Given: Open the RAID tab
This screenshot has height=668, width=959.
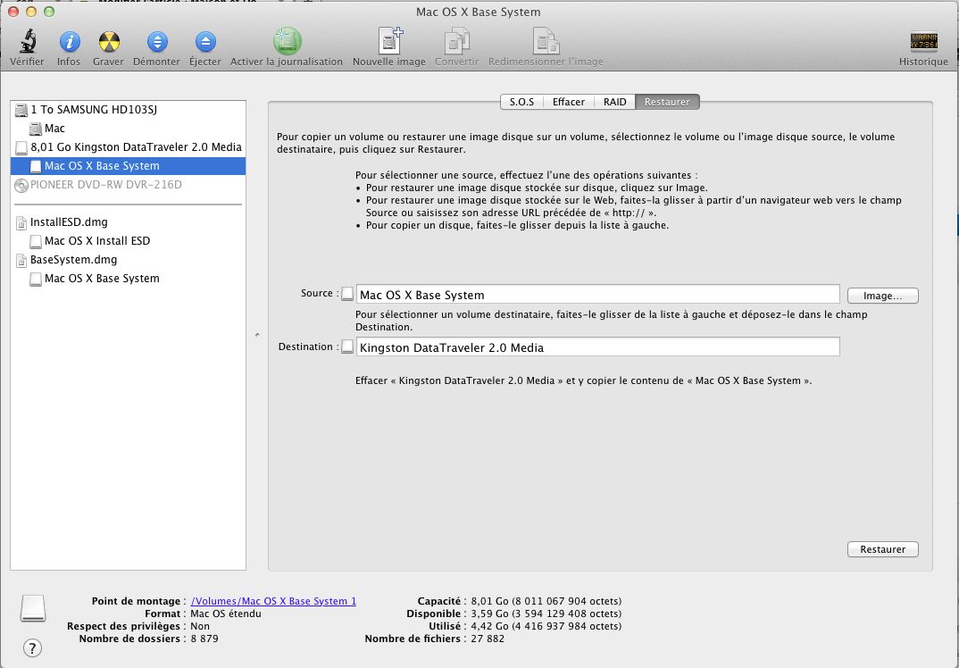Looking at the screenshot, I should click(614, 102).
